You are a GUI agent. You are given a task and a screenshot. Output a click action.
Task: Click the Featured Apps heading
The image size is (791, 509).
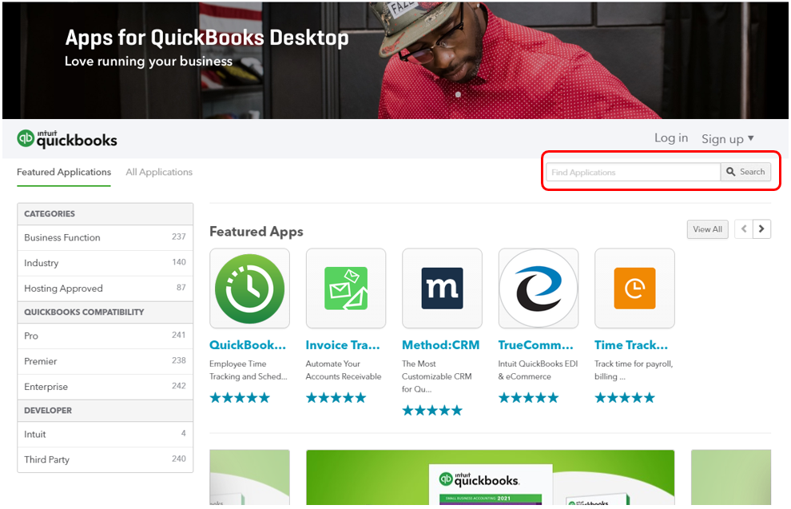pyautogui.click(x=256, y=232)
